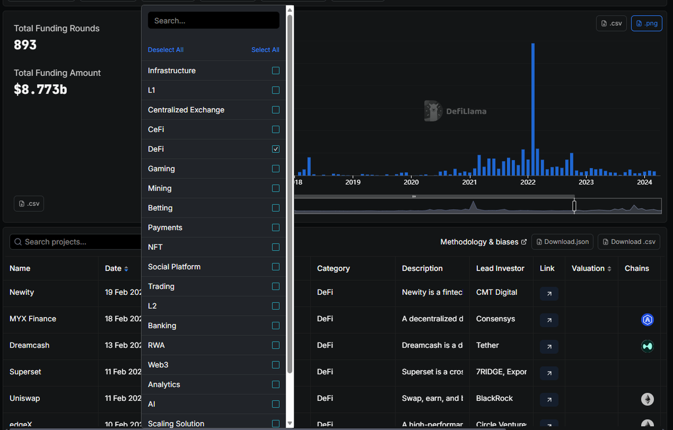Check the Centralized Exchange checkbox
This screenshot has height=430, width=673.
[275, 110]
